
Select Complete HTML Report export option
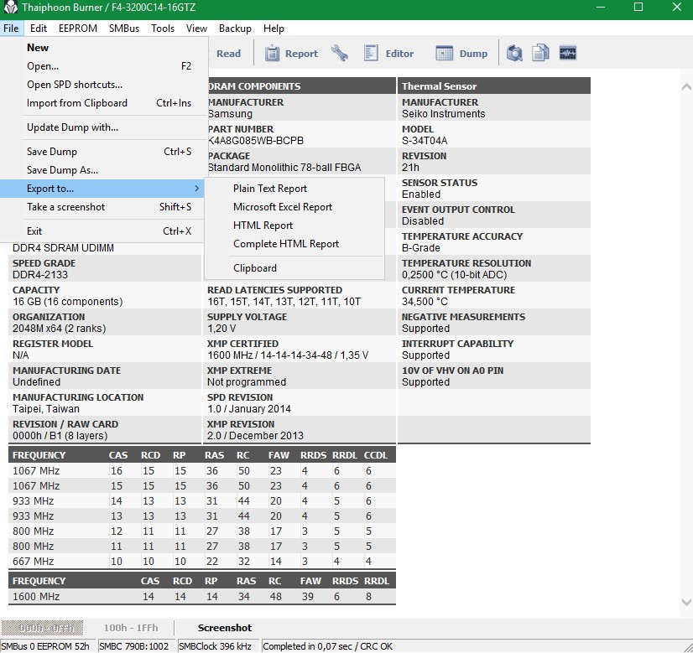(294, 244)
